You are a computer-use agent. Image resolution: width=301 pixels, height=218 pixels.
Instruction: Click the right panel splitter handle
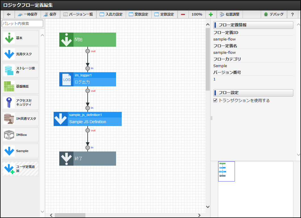click(212, 118)
